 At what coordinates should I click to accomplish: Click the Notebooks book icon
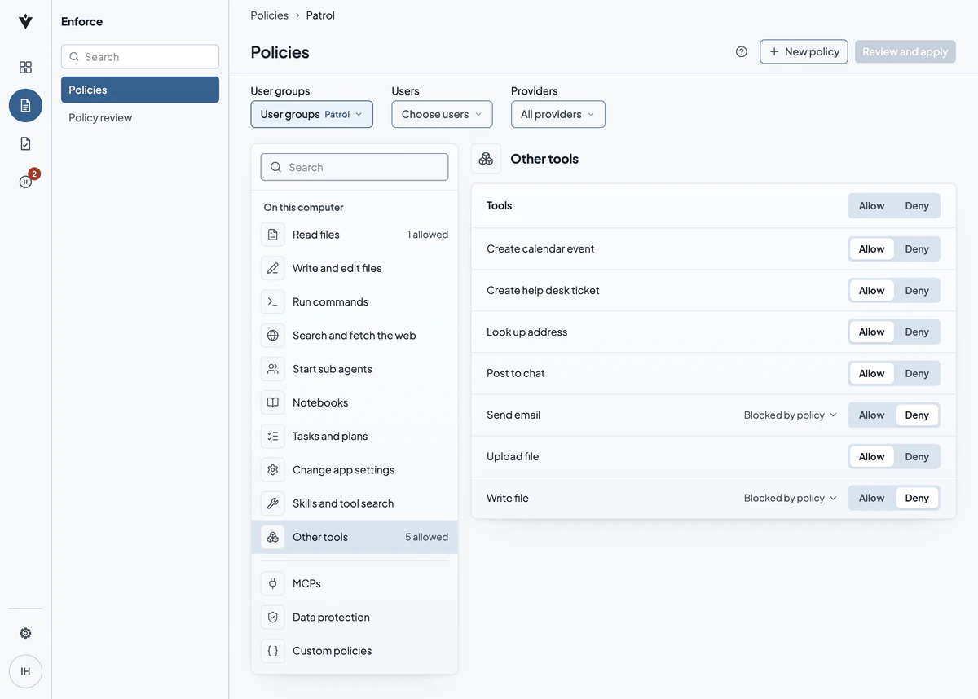coord(273,402)
